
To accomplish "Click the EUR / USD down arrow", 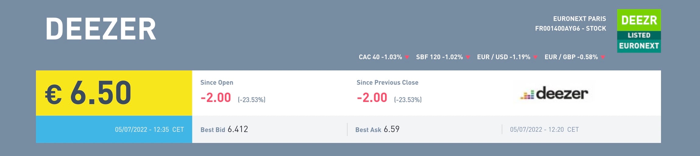I will (535, 57).
